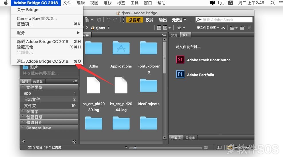Click the thumbnail quality checkerboard icon
The height and width of the screenshot is (157, 283).
[x=159, y=28]
